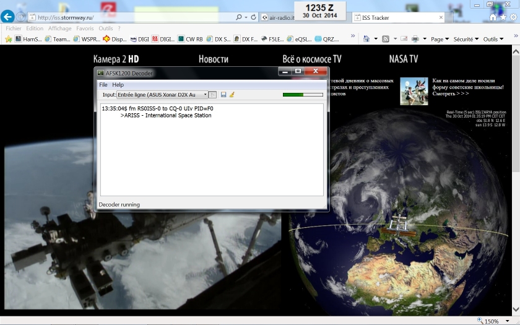Screen dimensions: 520x325
Task: Open the Камера 2 HD link
Action: 116,59
